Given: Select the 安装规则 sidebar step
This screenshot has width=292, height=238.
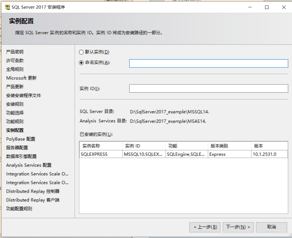Looking at the screenshot, I should pyautogui.click(x=15, y=104).
